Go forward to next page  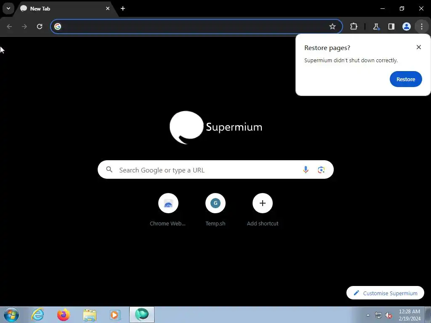24,26
